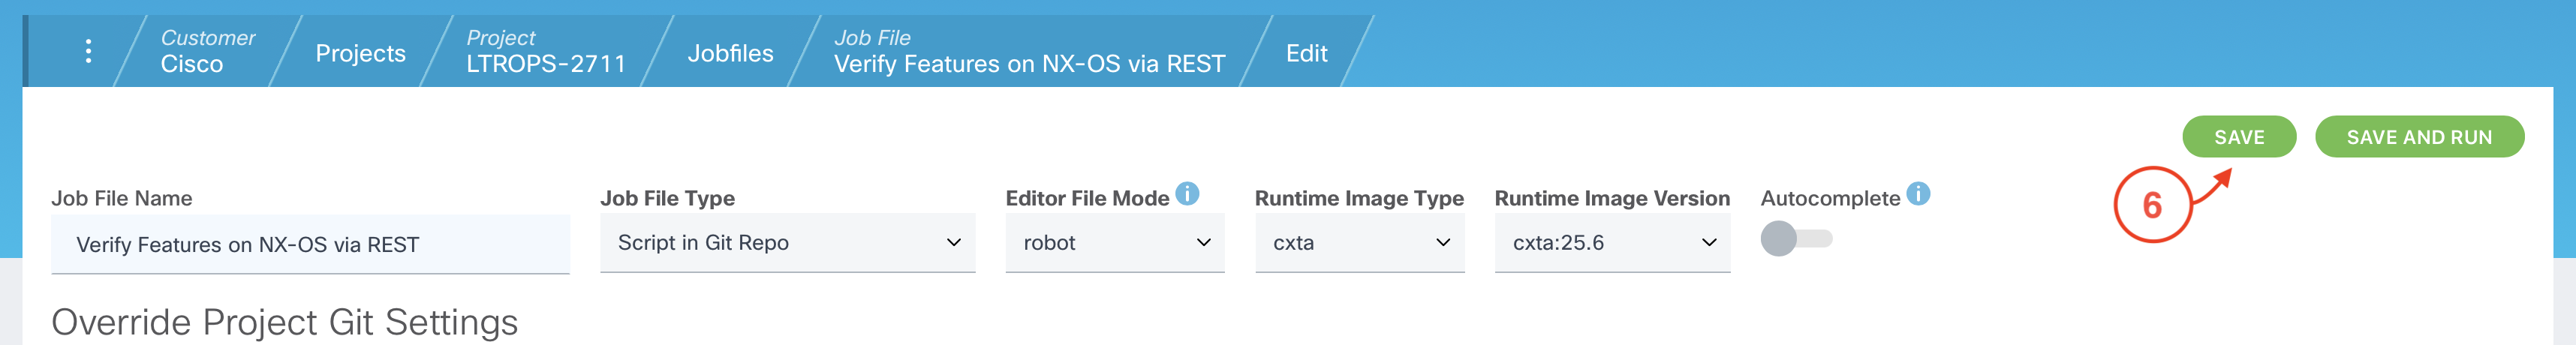Toggle the Autocomplete switch

pos(1795,239)
